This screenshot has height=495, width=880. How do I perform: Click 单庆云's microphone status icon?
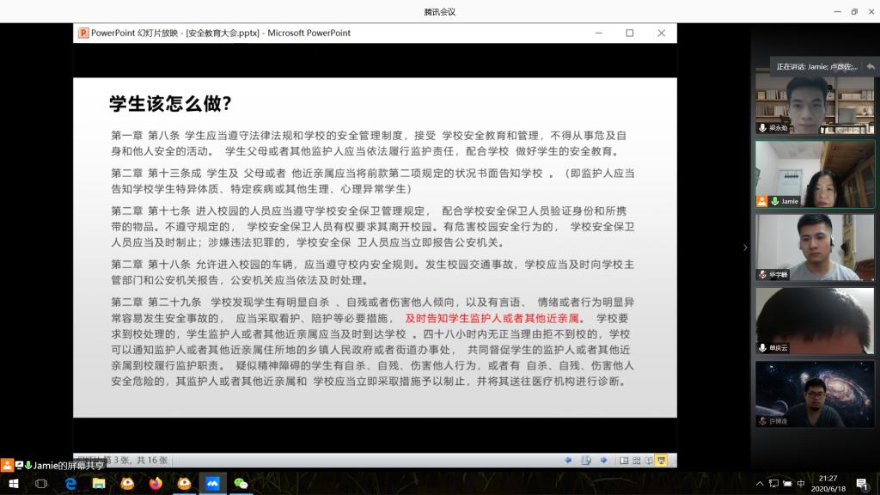tap(762, 348)
